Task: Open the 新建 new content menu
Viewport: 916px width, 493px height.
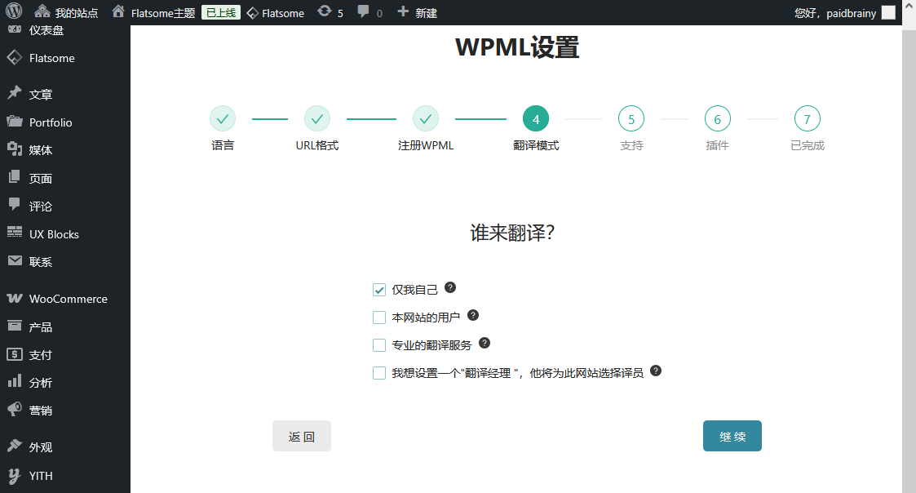Action: (x=417, y=12)
